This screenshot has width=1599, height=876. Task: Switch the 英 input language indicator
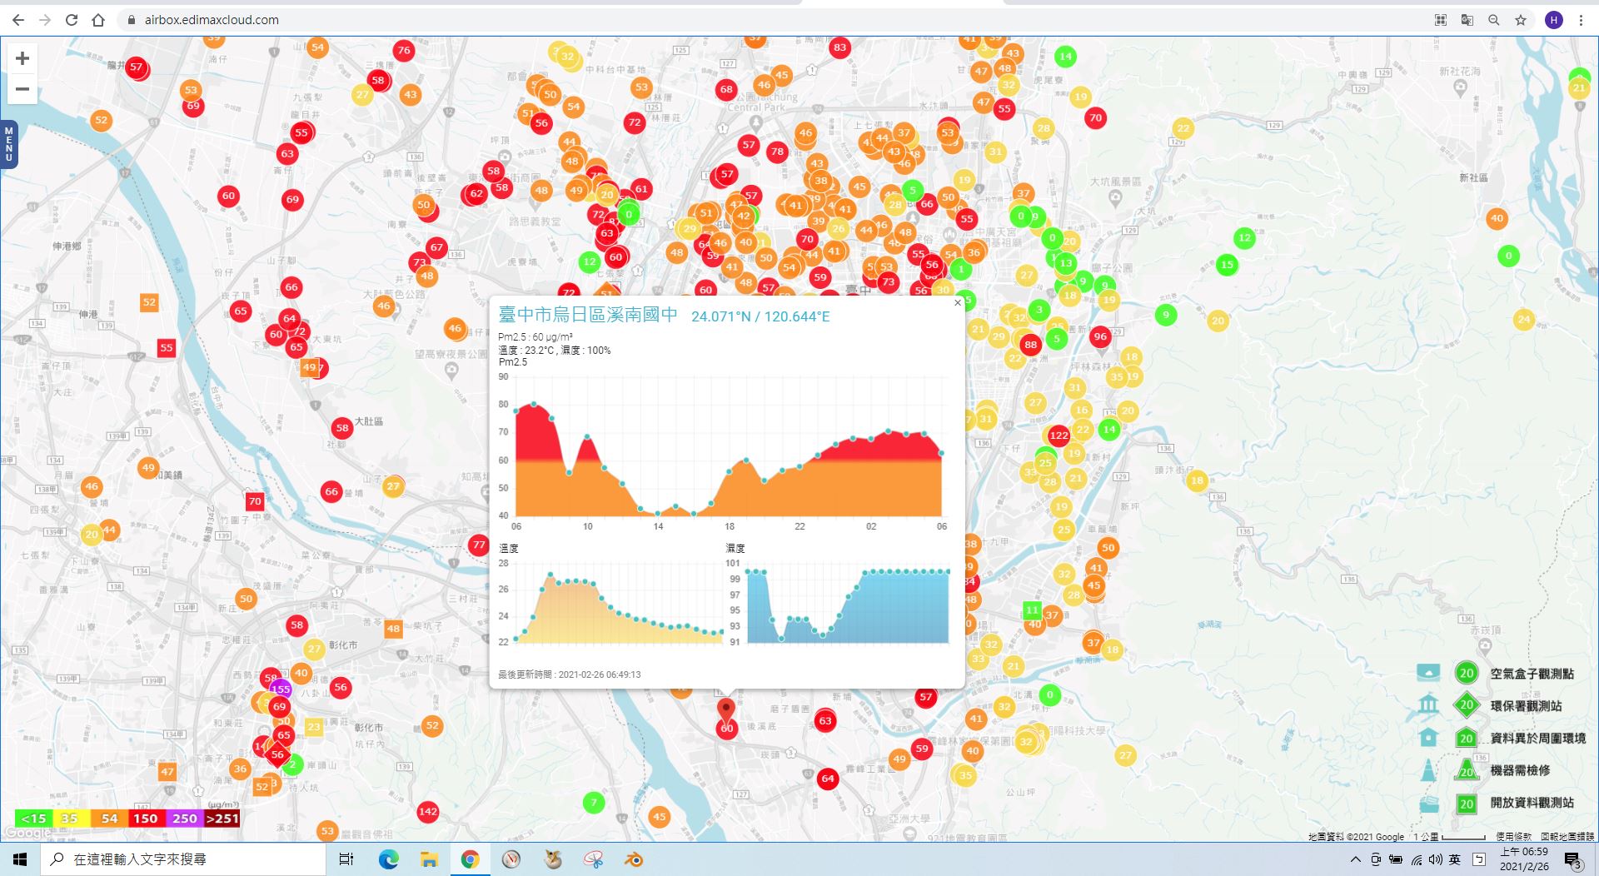point(1454,859)
